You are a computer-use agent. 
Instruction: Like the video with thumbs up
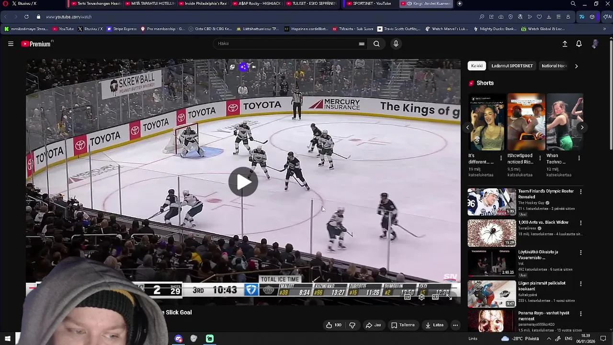click(334, 325)
